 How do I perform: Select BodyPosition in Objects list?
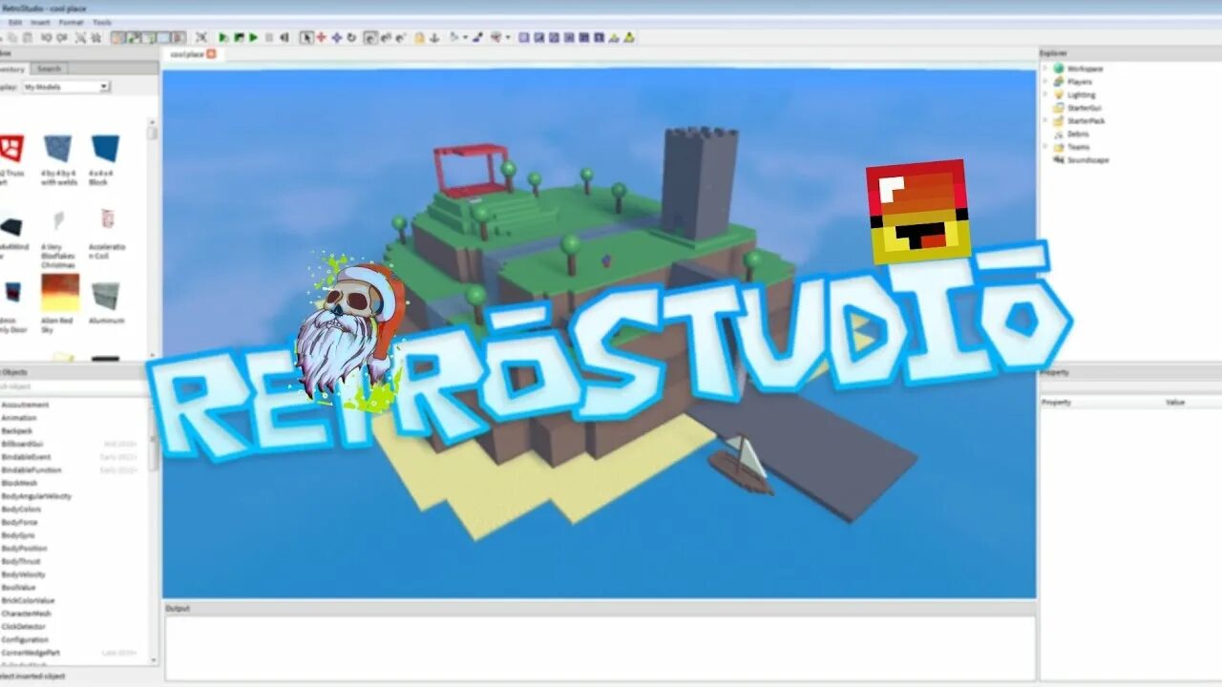click(24, 549)
